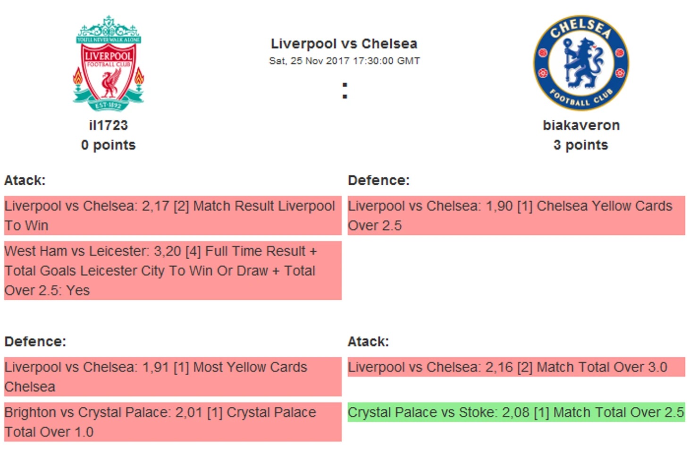689x452 pixels.
Task: Click the left Atack heading
Action: [x=25, y=181]
